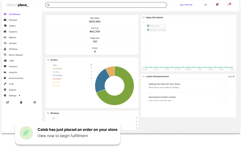This screenshot has height=147, width=241.
Task: Click the magnifier icon in search bar
Action: coord(48,5)
